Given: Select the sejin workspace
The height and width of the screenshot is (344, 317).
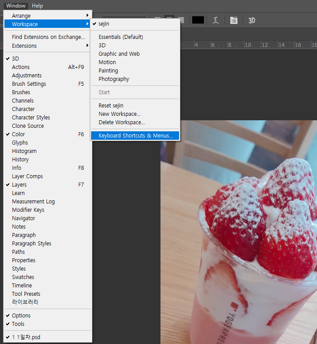Looking at the screenshot, I should (x=135, y=24).
